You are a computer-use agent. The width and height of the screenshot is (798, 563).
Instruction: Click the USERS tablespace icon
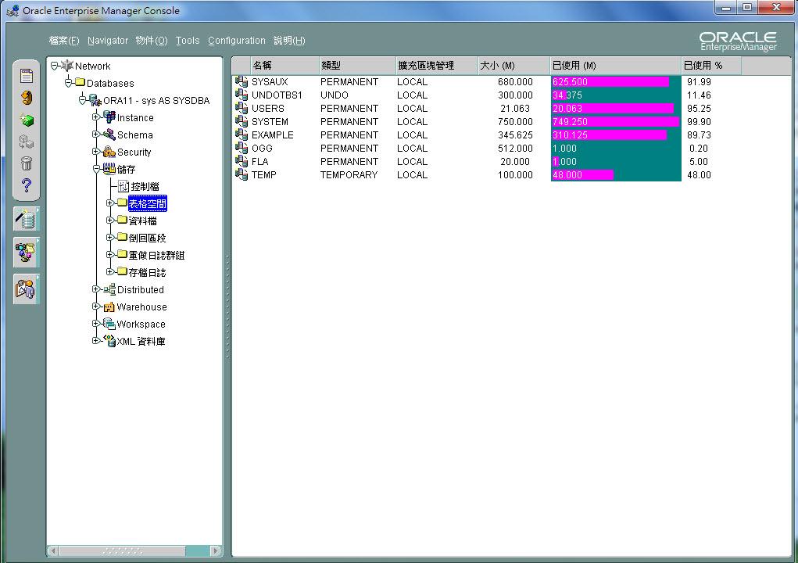click(x=242, y=108)
